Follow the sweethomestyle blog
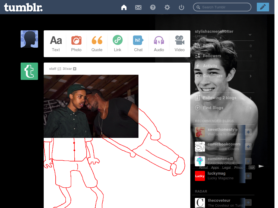The image size is (278, 208). (x=248, y=132)
